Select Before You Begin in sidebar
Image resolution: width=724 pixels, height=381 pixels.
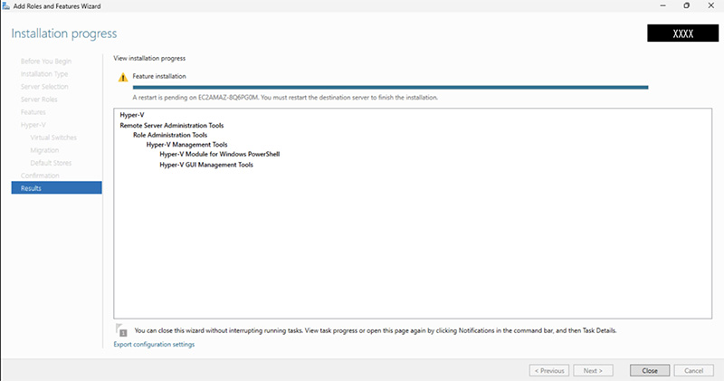45,61
